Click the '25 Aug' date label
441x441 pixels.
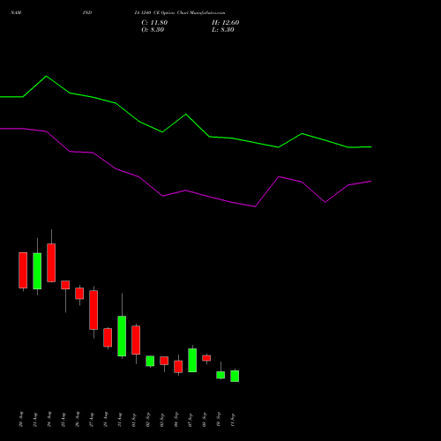click(64, 419)
